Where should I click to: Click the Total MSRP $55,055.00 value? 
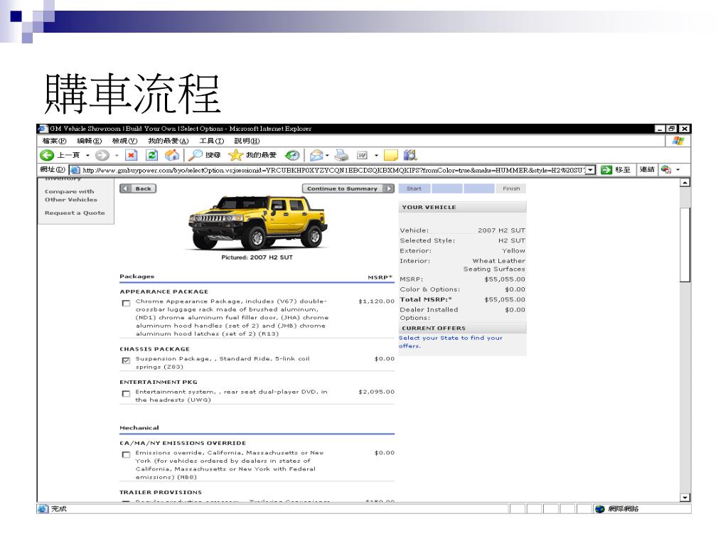pos(505,300)
